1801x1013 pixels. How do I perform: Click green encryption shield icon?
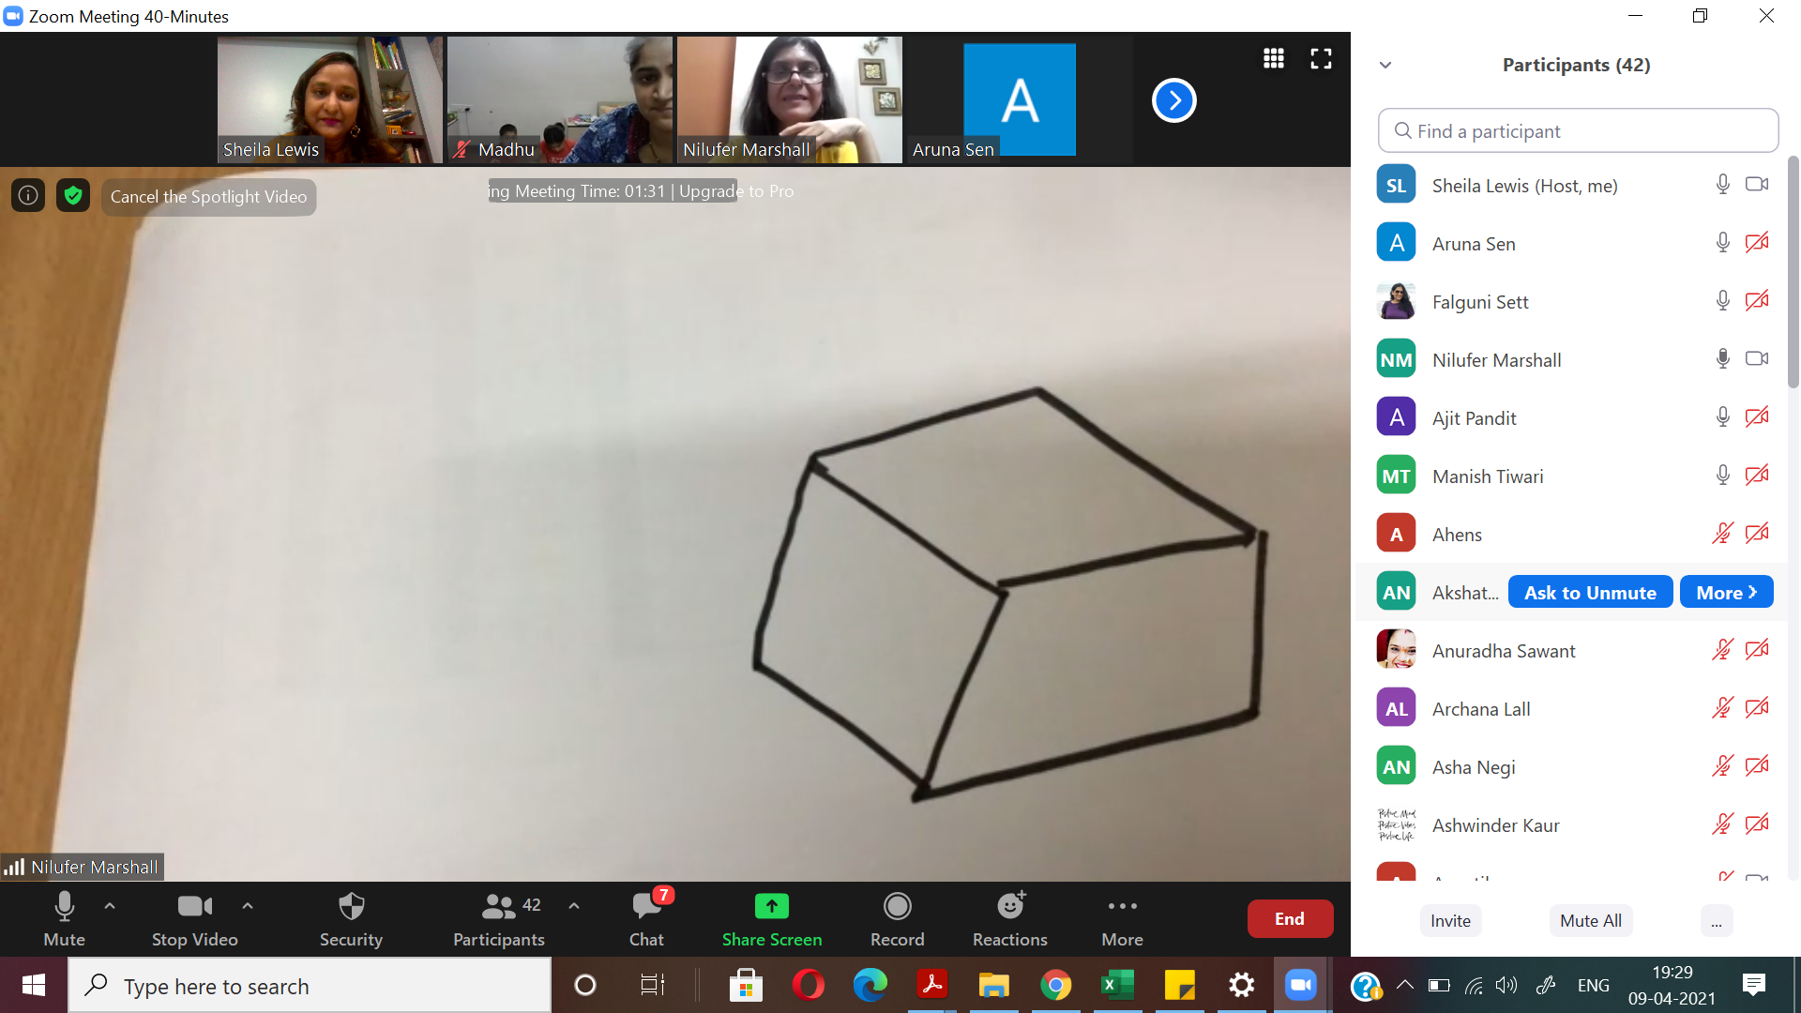[x=73, y=195]
